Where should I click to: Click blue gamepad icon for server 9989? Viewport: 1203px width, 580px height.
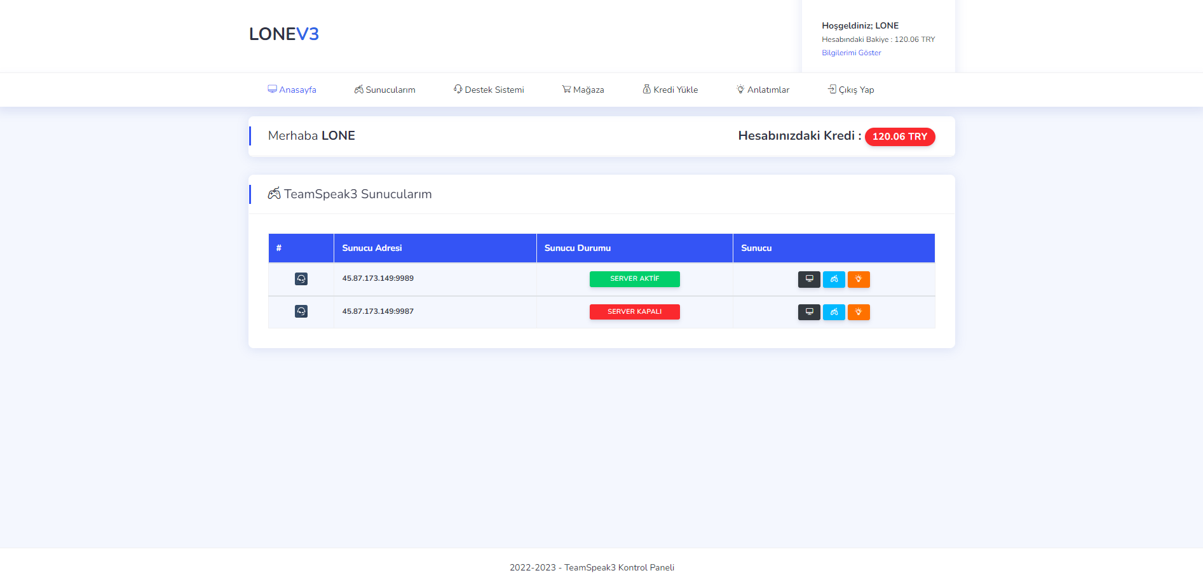(x=834, y=280)
